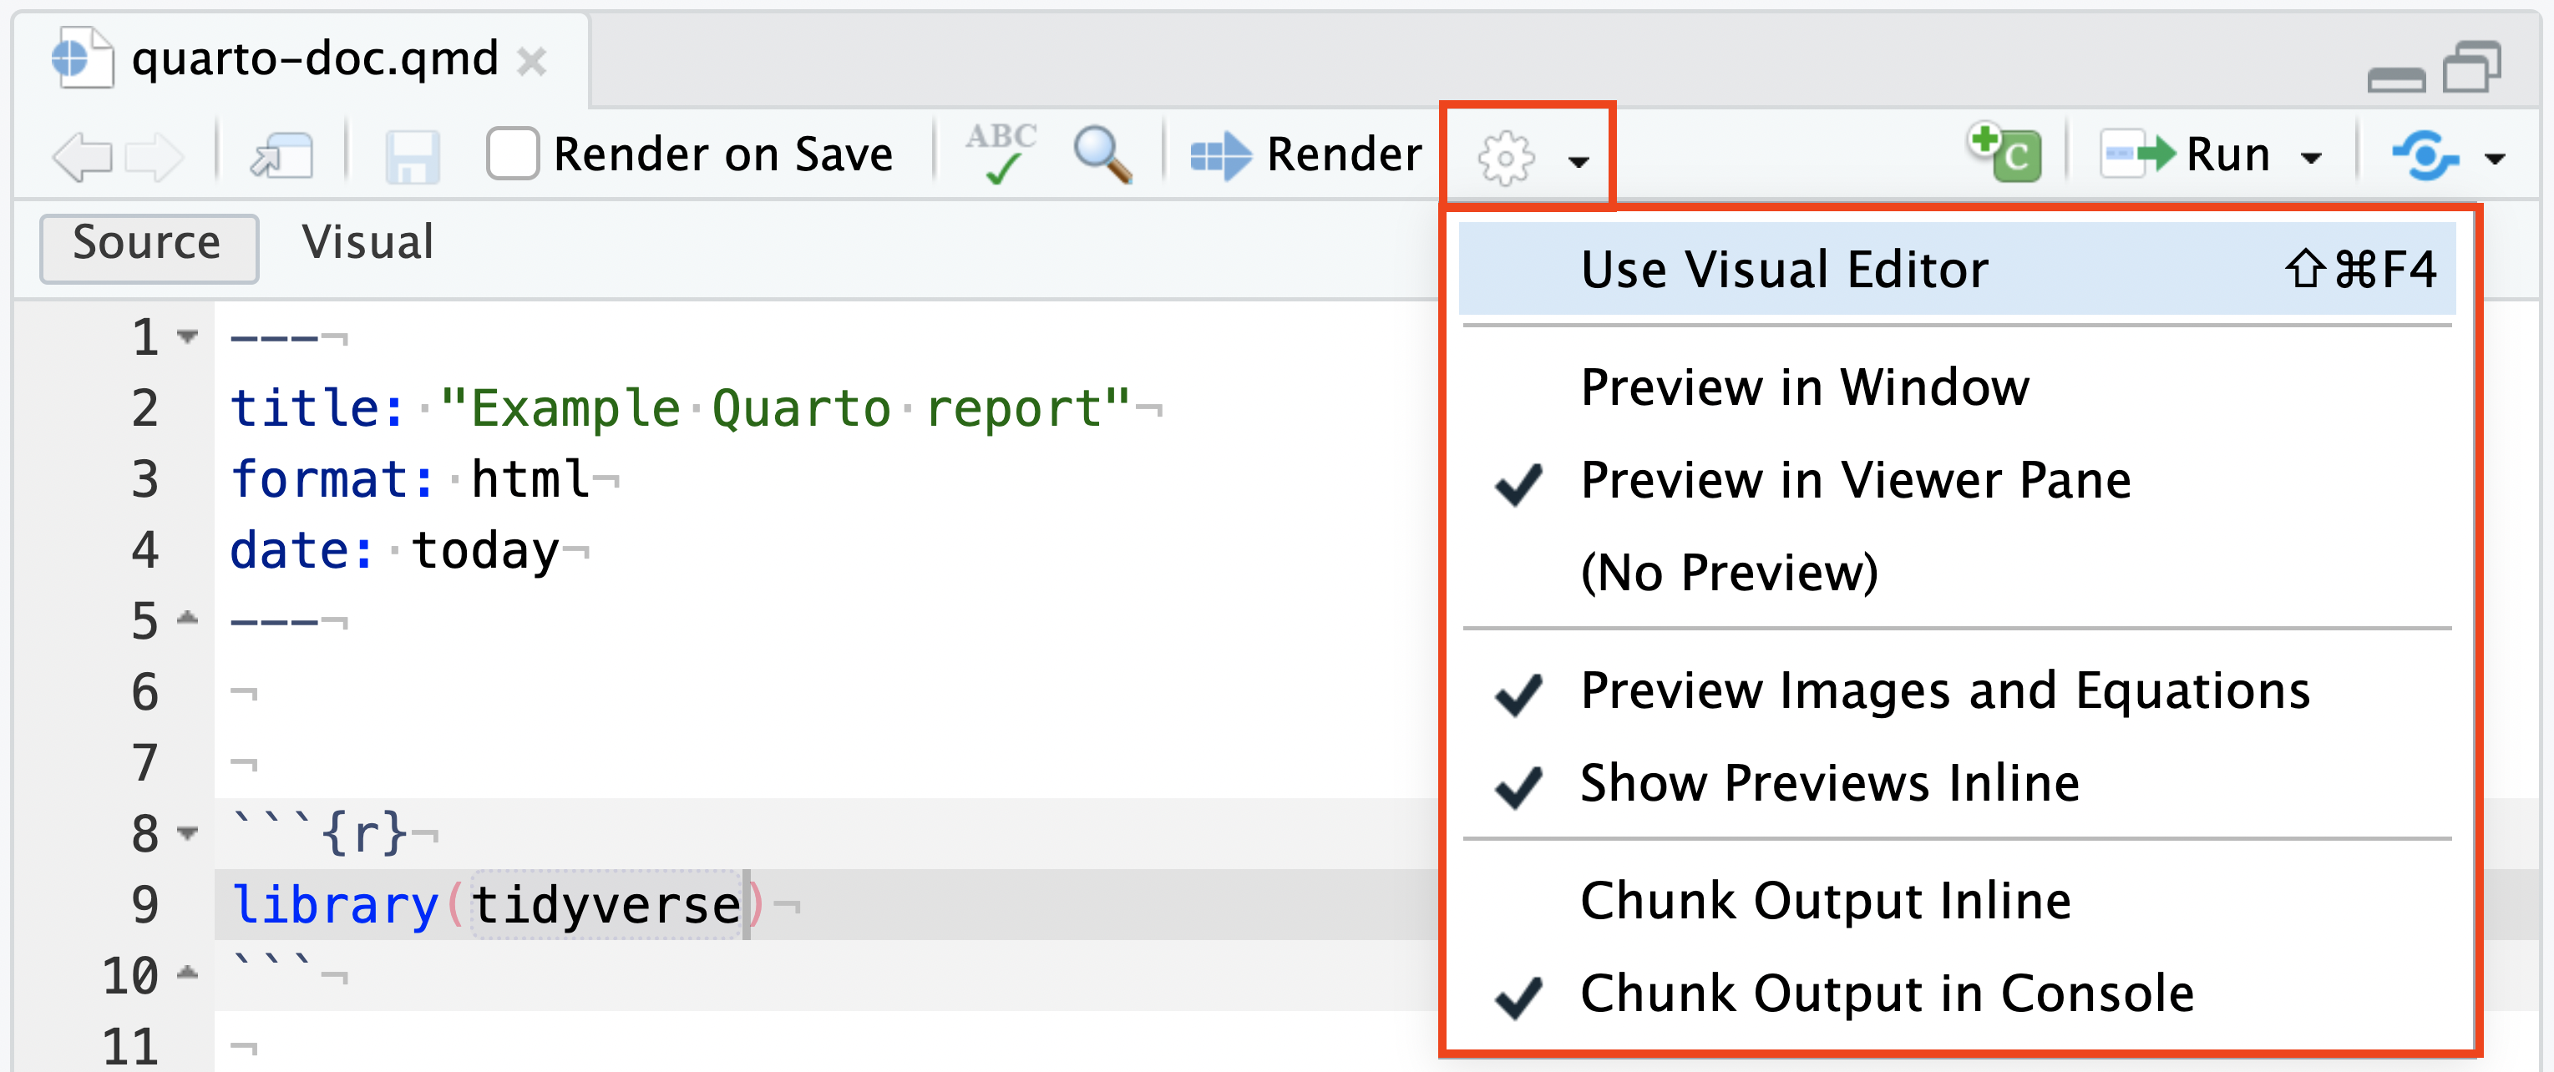This screenshot has height=1072, width=2554.
Task: Run spell check with ABC icon
Action: click(1001, 154)
